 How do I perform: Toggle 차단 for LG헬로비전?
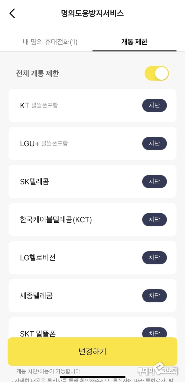click(x=154, y=258)
